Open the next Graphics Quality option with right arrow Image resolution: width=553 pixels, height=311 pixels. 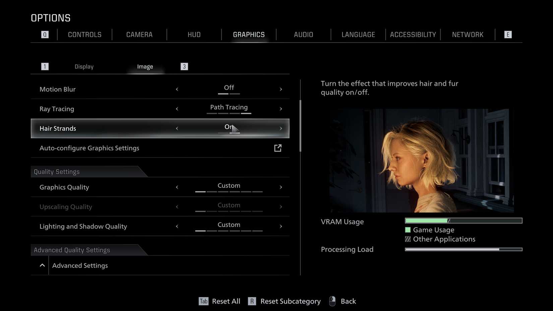click(281, 187)
